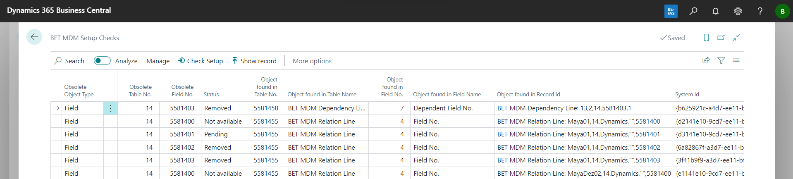Toggle the Analyze mode switch
The image size is (793, 179).
(102, 61)
